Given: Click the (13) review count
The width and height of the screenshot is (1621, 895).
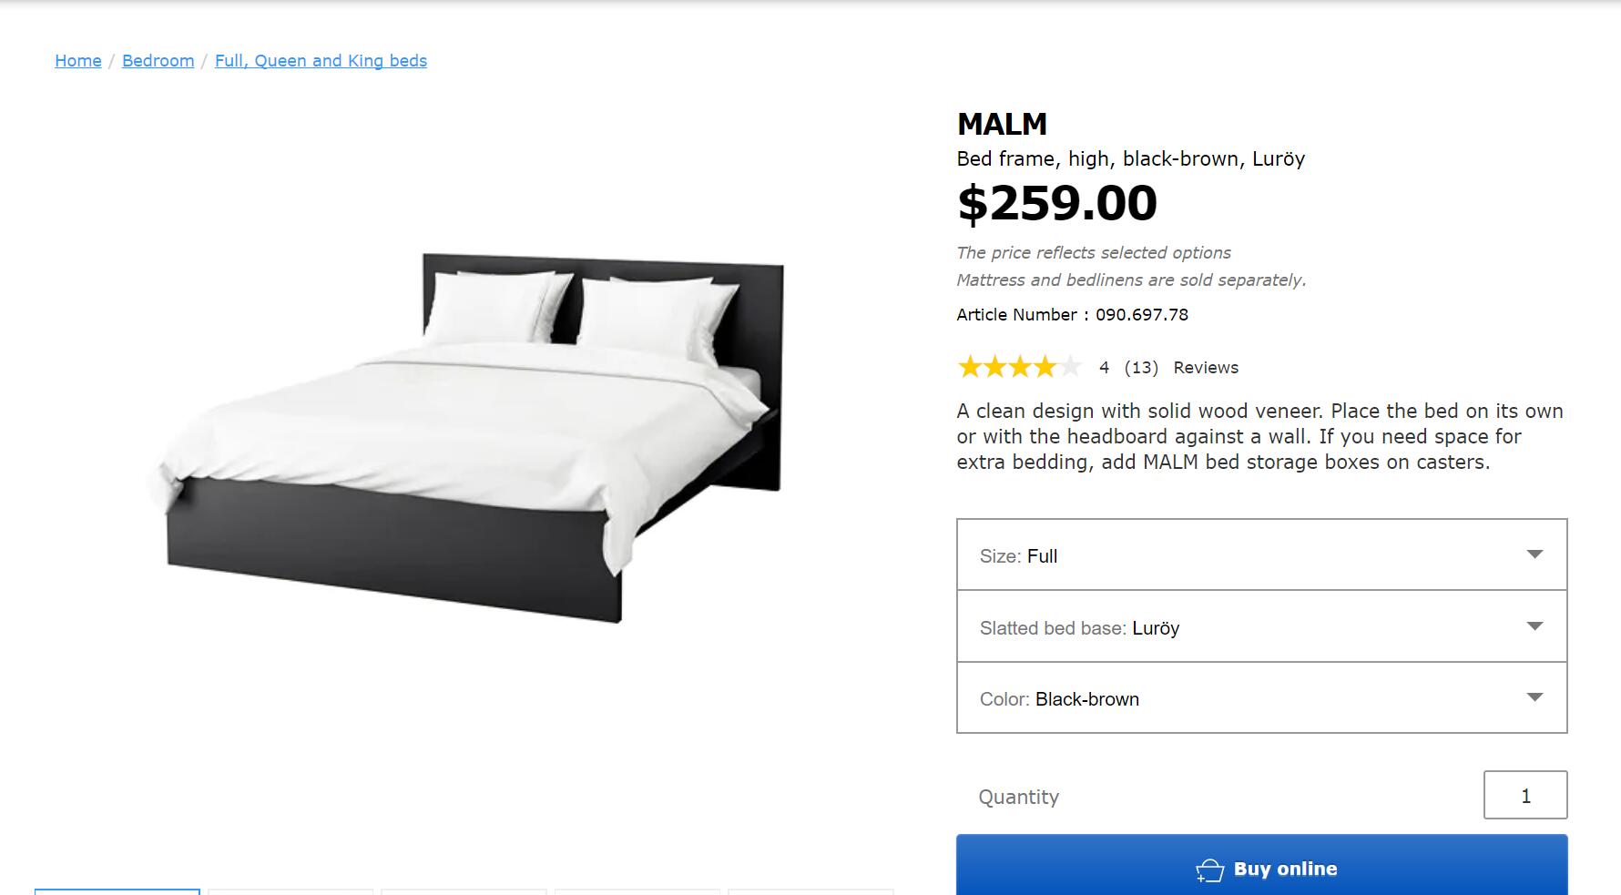Looking at the screenshot, I should (1141, 368).
